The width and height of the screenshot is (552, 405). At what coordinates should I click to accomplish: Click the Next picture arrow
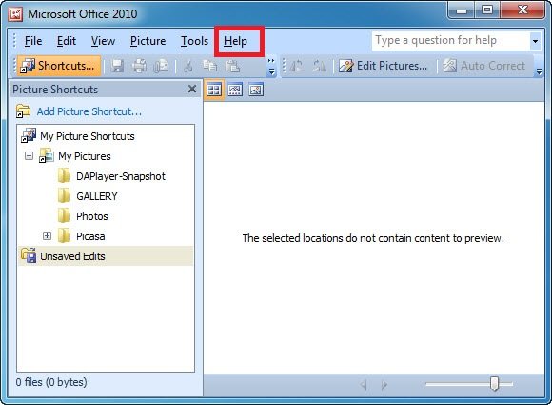click(x=384, y=385)
